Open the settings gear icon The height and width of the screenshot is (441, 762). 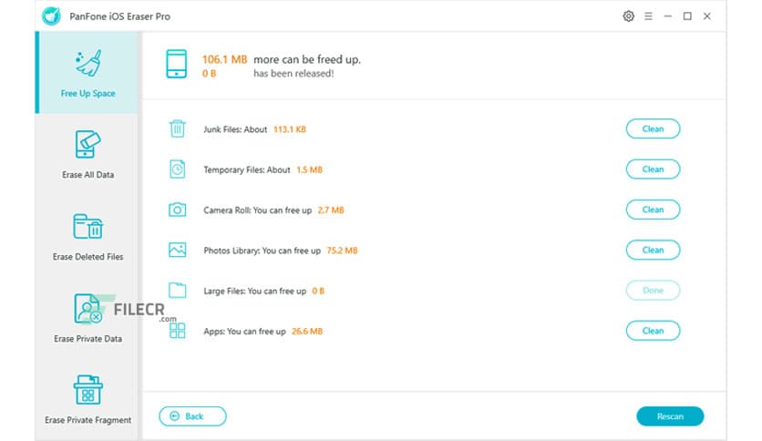pos(628,16)
